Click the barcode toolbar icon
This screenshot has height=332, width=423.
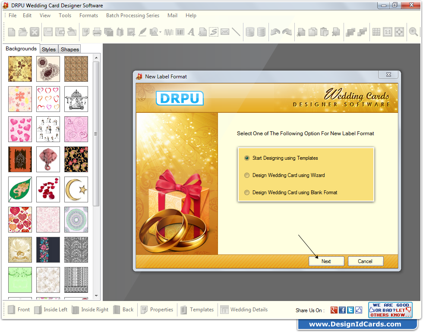tap(180, 32)
